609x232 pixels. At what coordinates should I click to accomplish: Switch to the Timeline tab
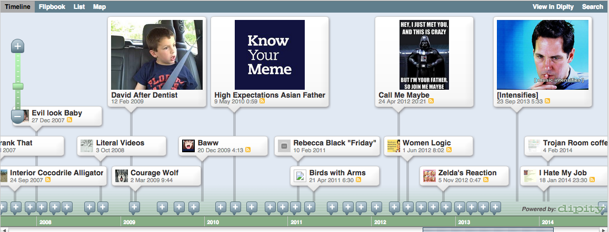[17, 7]
